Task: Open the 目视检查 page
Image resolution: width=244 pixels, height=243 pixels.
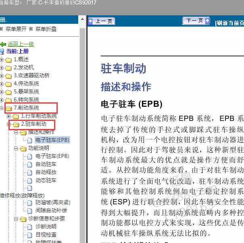Action: tap(46, 235)
